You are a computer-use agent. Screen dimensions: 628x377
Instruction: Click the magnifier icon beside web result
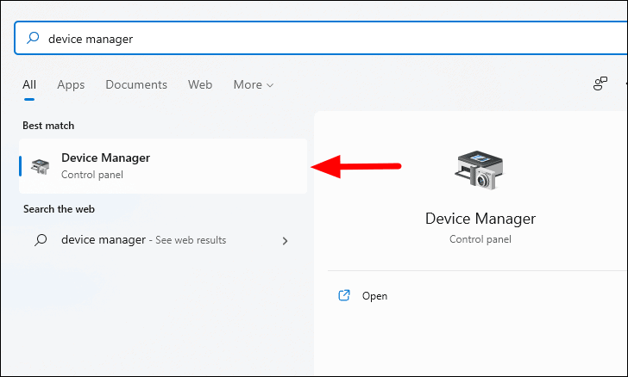[41, 240]
